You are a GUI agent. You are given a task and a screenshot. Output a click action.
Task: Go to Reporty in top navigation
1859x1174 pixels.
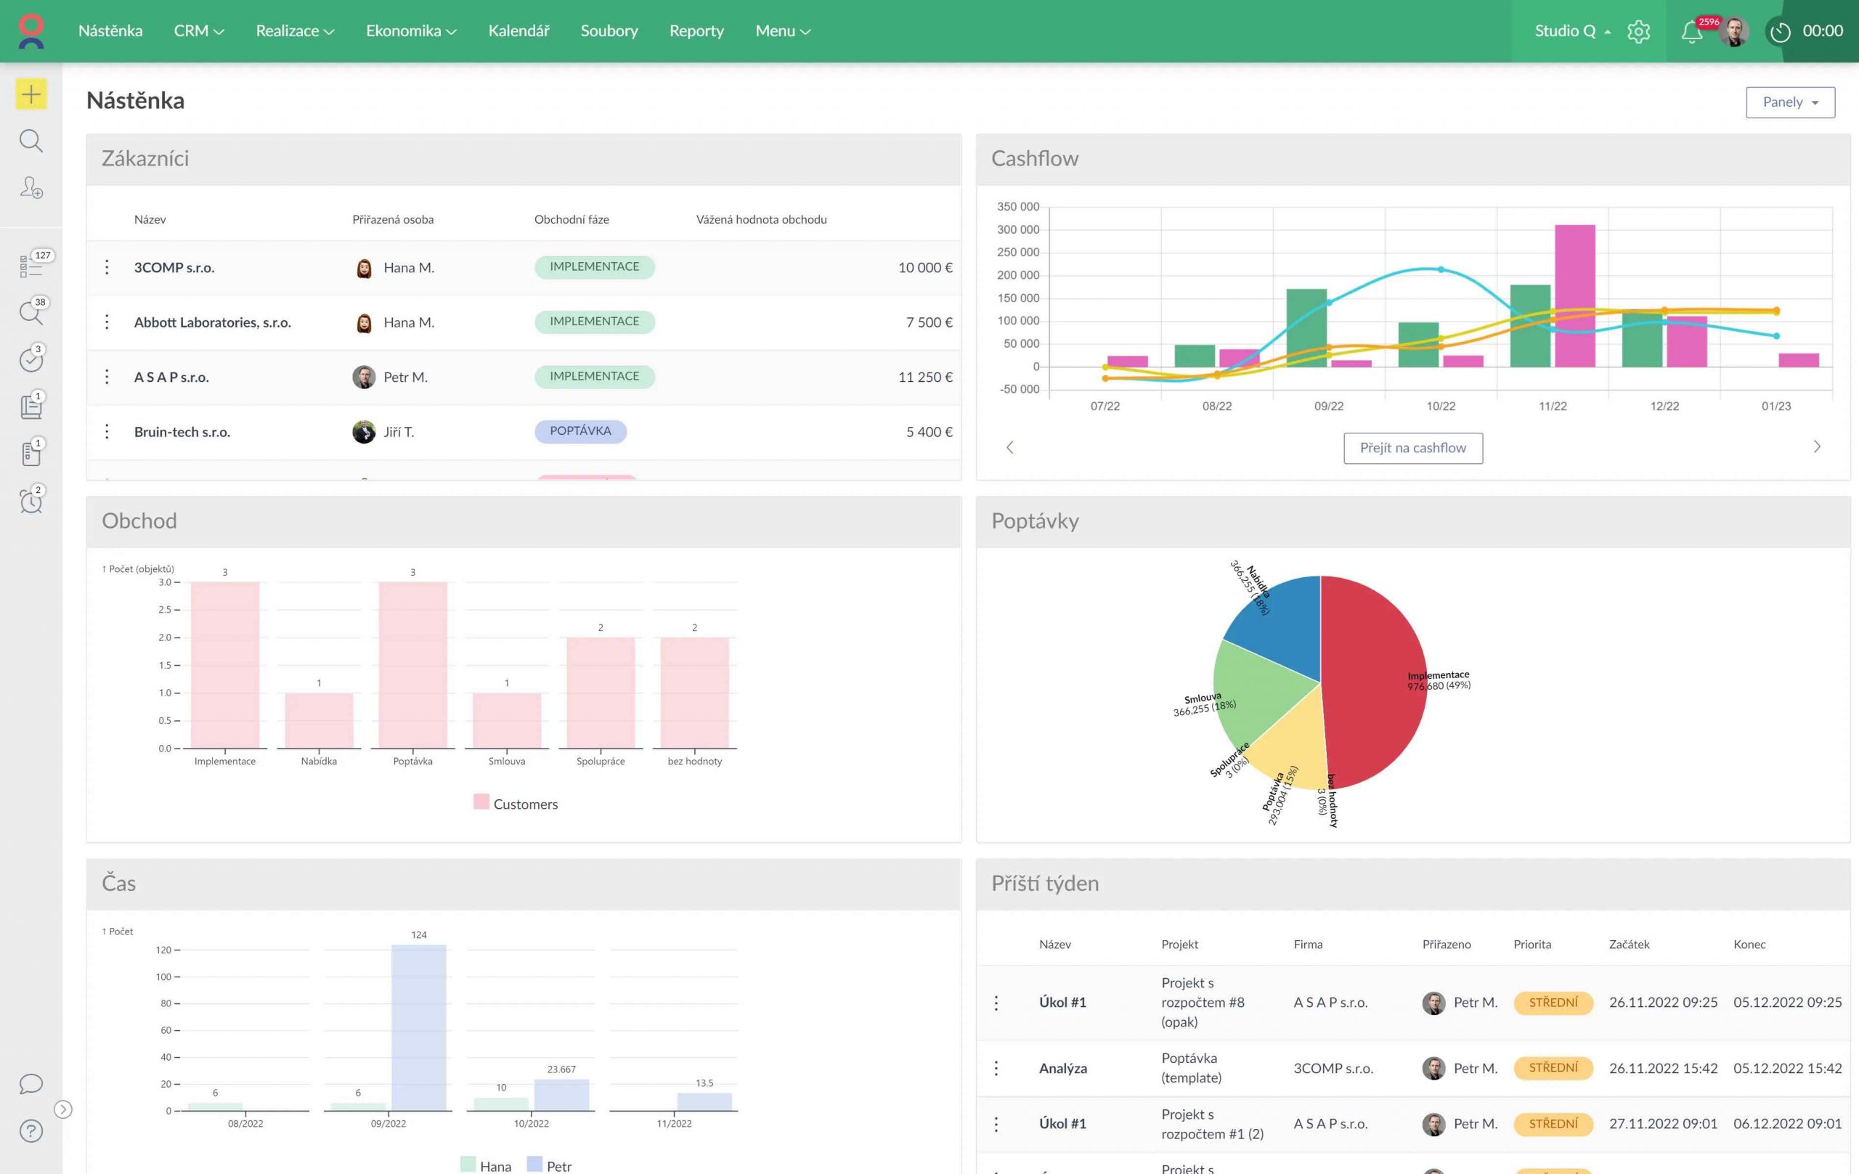coord(696,31)
